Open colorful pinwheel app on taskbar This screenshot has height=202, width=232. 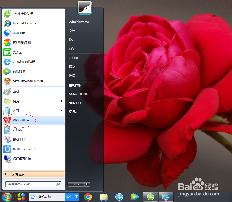(x=21, y=197)
